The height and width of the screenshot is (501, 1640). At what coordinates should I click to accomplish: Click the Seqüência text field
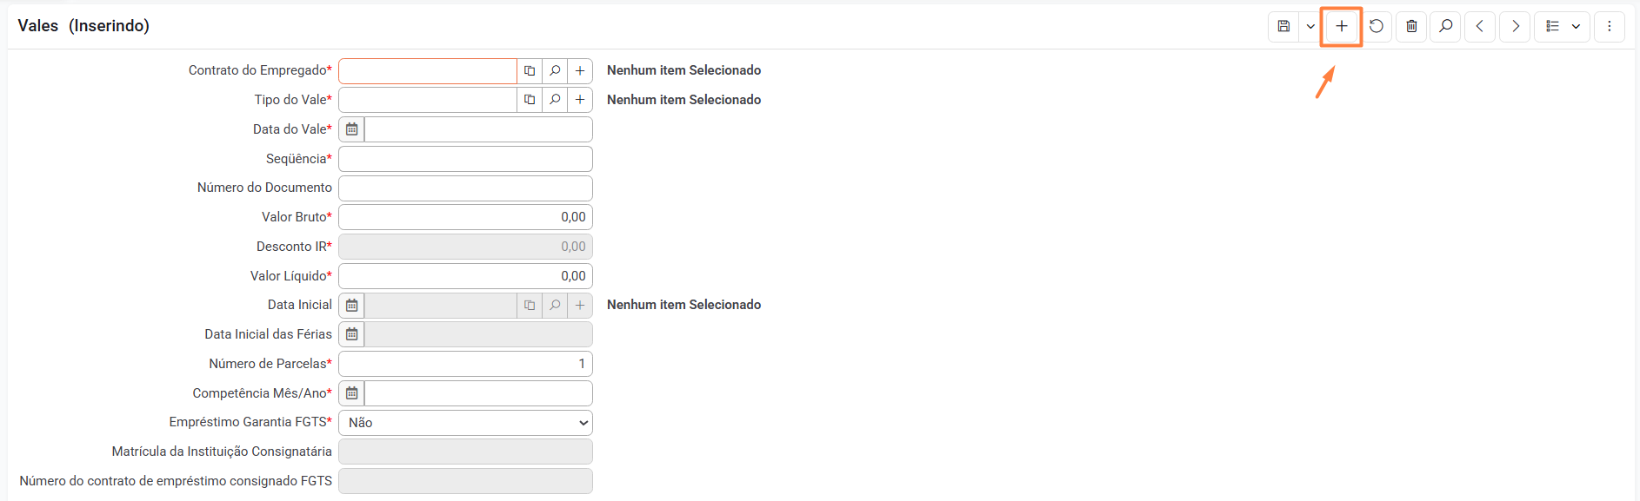tap(465, 159)
